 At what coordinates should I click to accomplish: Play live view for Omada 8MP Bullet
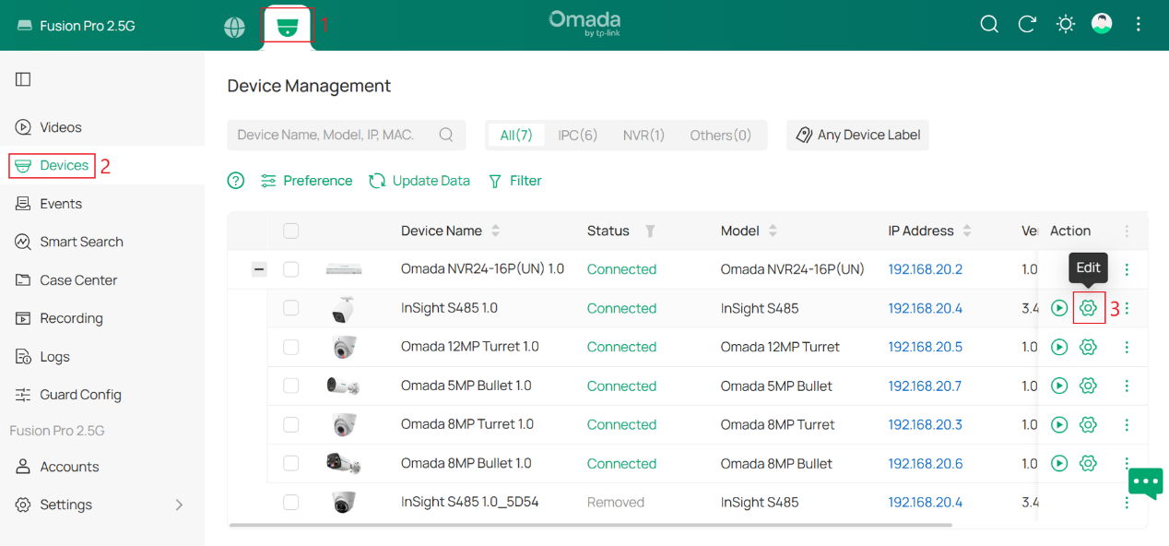pos(1059,463)
